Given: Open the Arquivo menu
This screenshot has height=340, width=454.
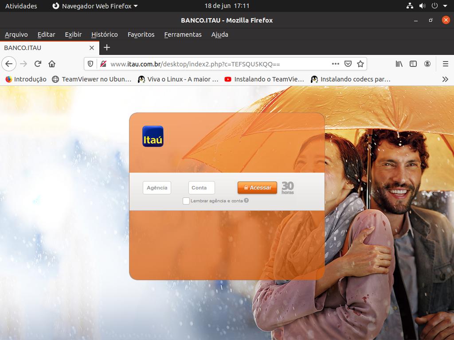Looking at the screenshot, I should 16,35.
